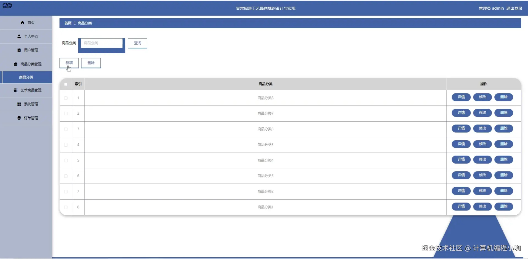This screenshot has height=259, width=528.
Task: Click the 删除 batch delete button above table
Action: click(91, 63)
